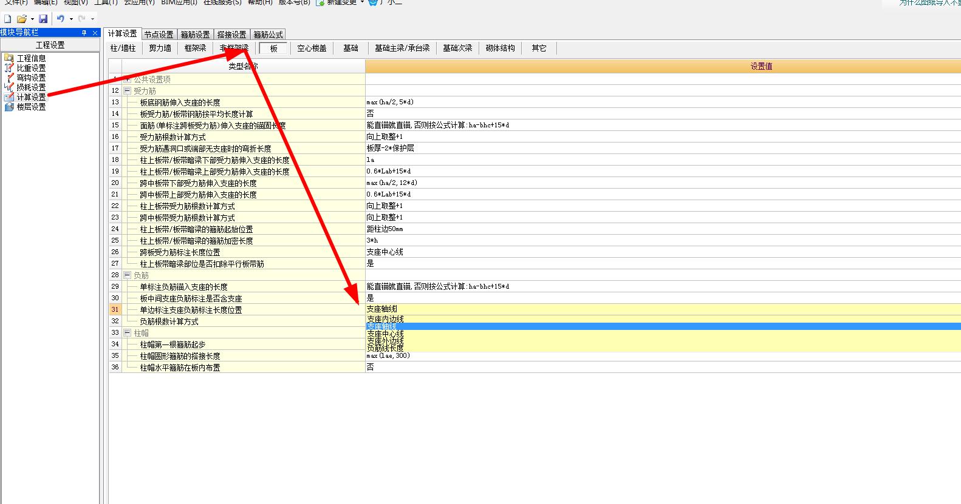Image resolution: width=961 pixels, height=504 pixels.
Task: Click the Redo arrow icon
Action: [x=82, y=19]
